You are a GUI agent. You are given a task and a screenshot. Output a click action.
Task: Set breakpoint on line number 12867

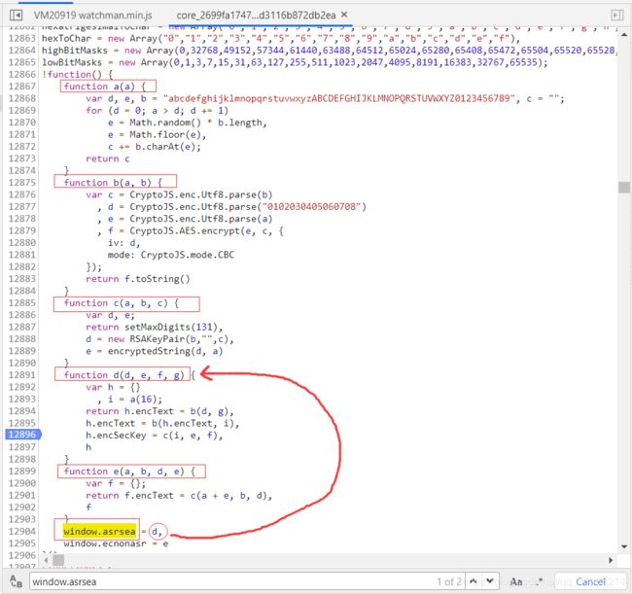tap(22, 87)
